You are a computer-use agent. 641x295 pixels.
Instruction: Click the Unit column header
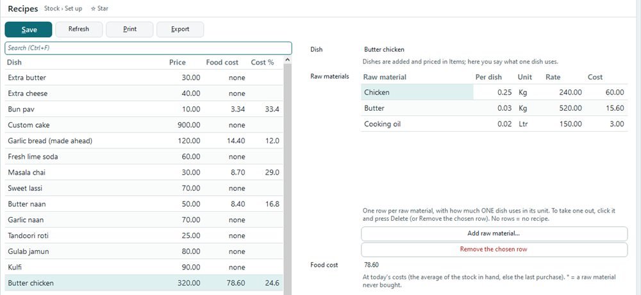[x=525, y=77]
